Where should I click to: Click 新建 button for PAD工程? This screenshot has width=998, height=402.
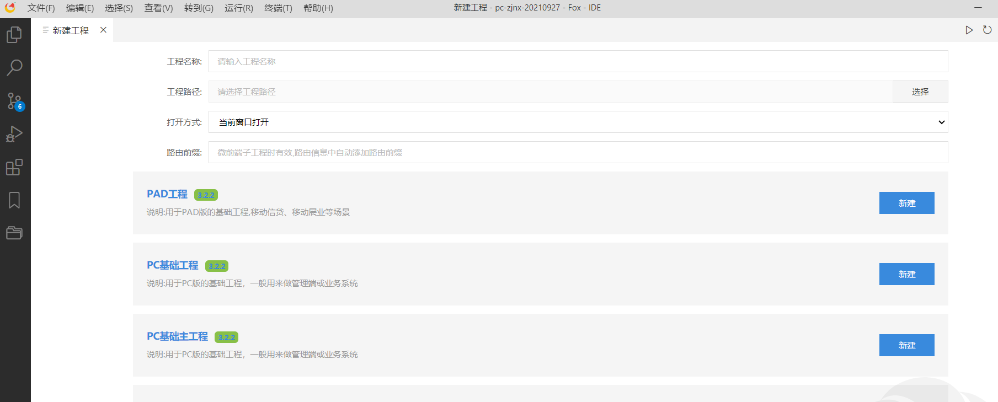tap(906, 203)
